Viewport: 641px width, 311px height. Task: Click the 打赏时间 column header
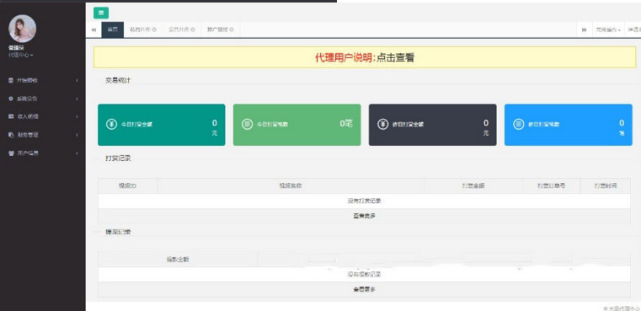click(606, 185)
